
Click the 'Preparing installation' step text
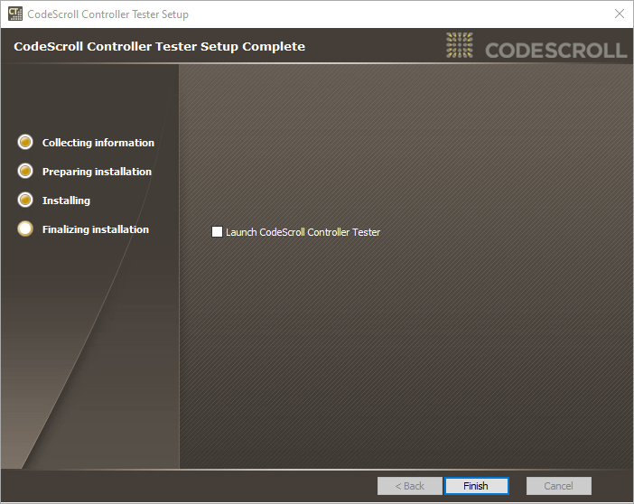click(97, 172)
